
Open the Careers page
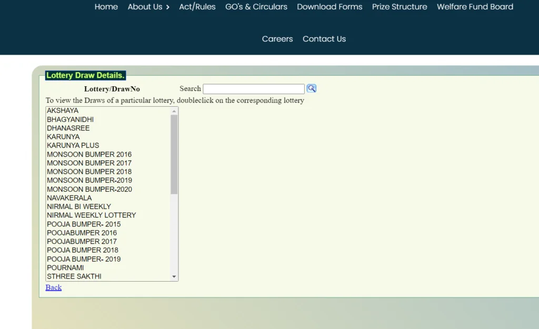(x=277, y=39)
